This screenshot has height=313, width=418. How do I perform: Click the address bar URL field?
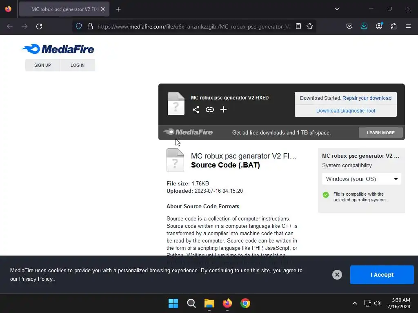pos(194,26)
